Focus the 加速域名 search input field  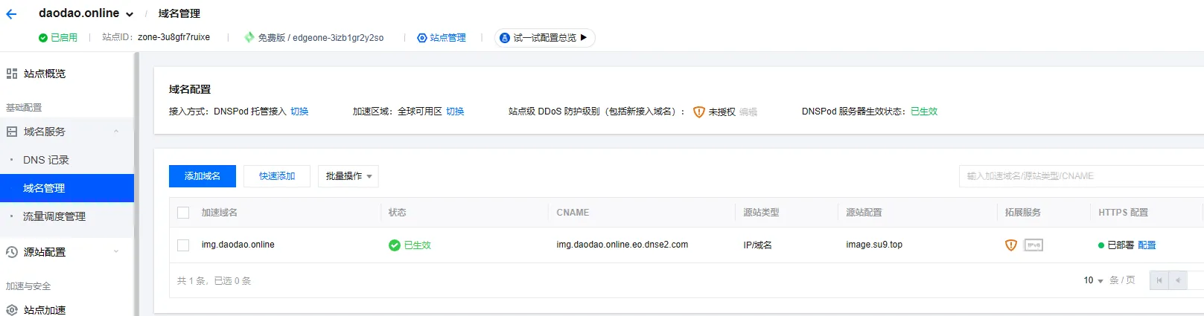1081,176
